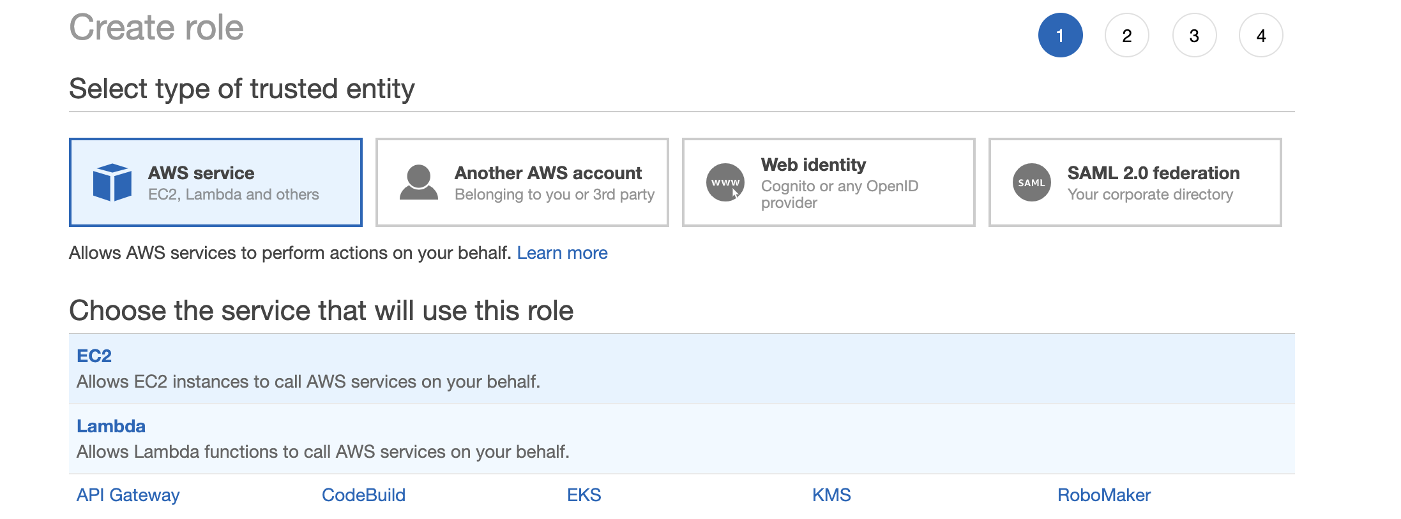
Task: Go to wizard step 2
Action: [x=1126, y=36]
